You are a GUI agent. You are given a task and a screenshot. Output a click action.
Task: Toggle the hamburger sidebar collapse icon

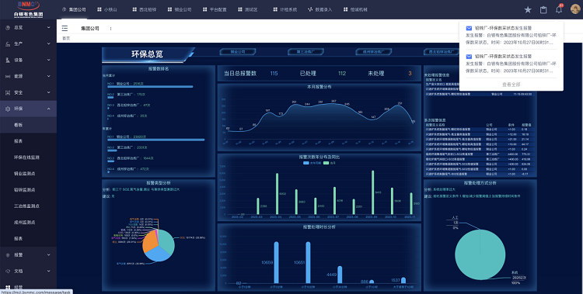coord(65,28)
